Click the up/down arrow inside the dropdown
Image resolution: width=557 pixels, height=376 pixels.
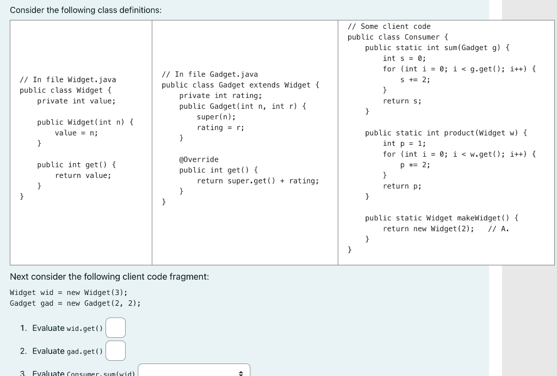point(241,373)
